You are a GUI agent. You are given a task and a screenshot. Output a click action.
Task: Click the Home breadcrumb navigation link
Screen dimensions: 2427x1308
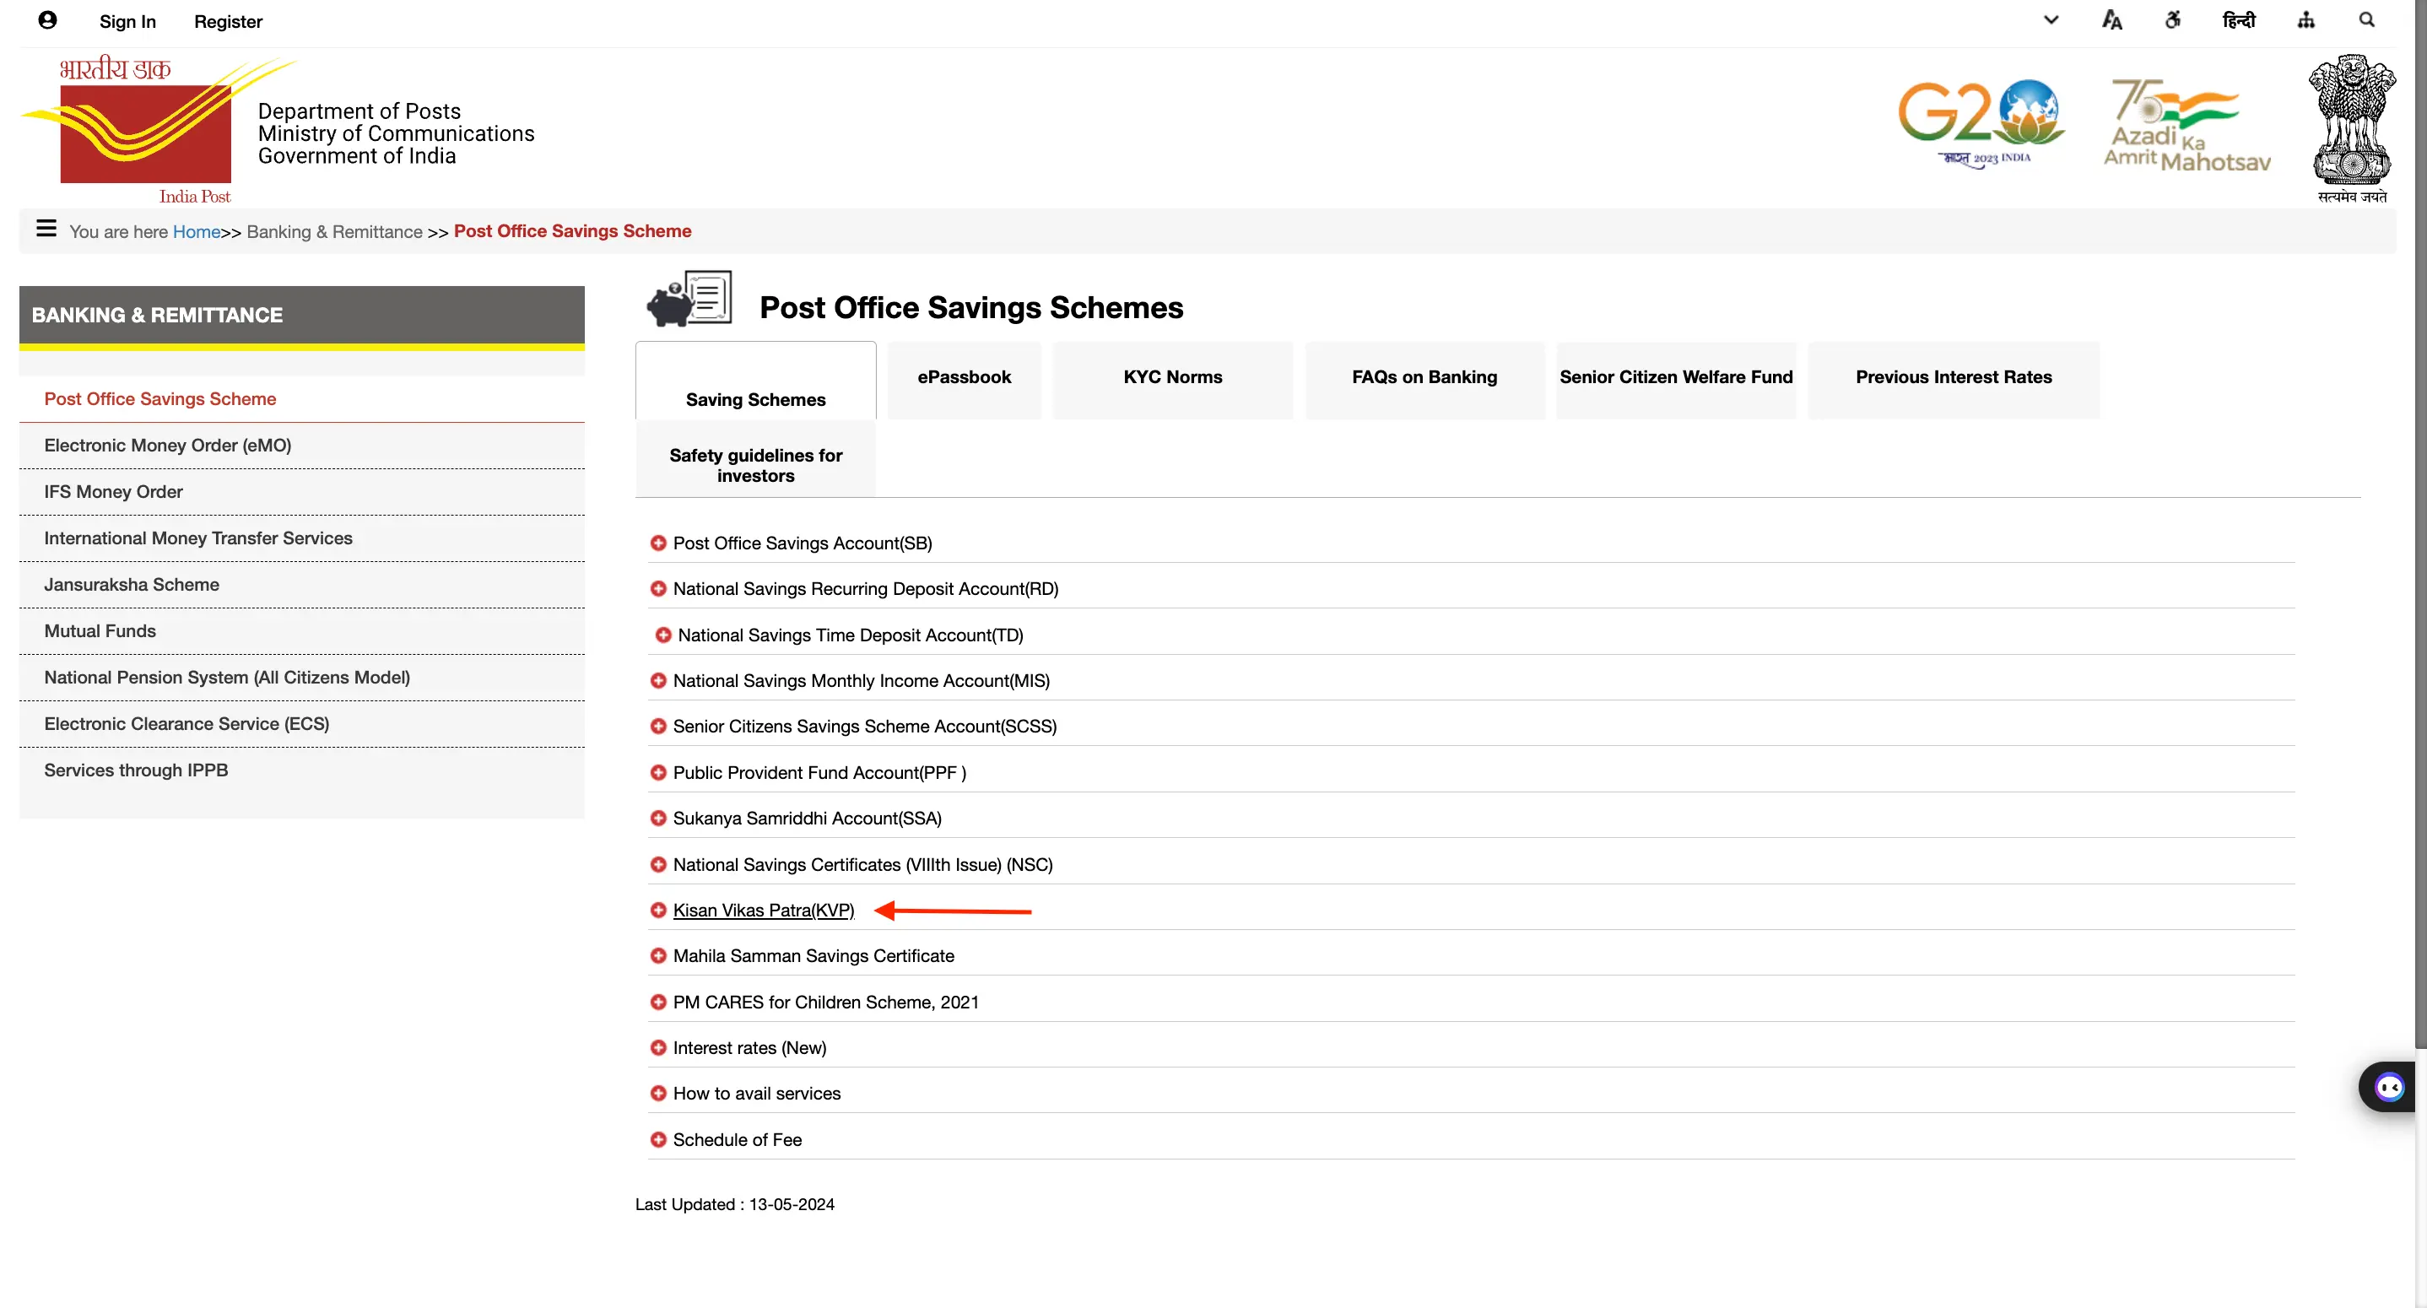coord(197,230)
